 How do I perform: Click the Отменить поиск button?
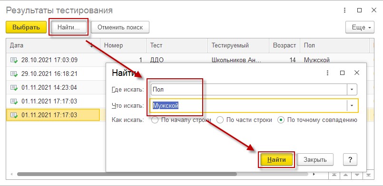pyautogui.click(x=120, y=27)
